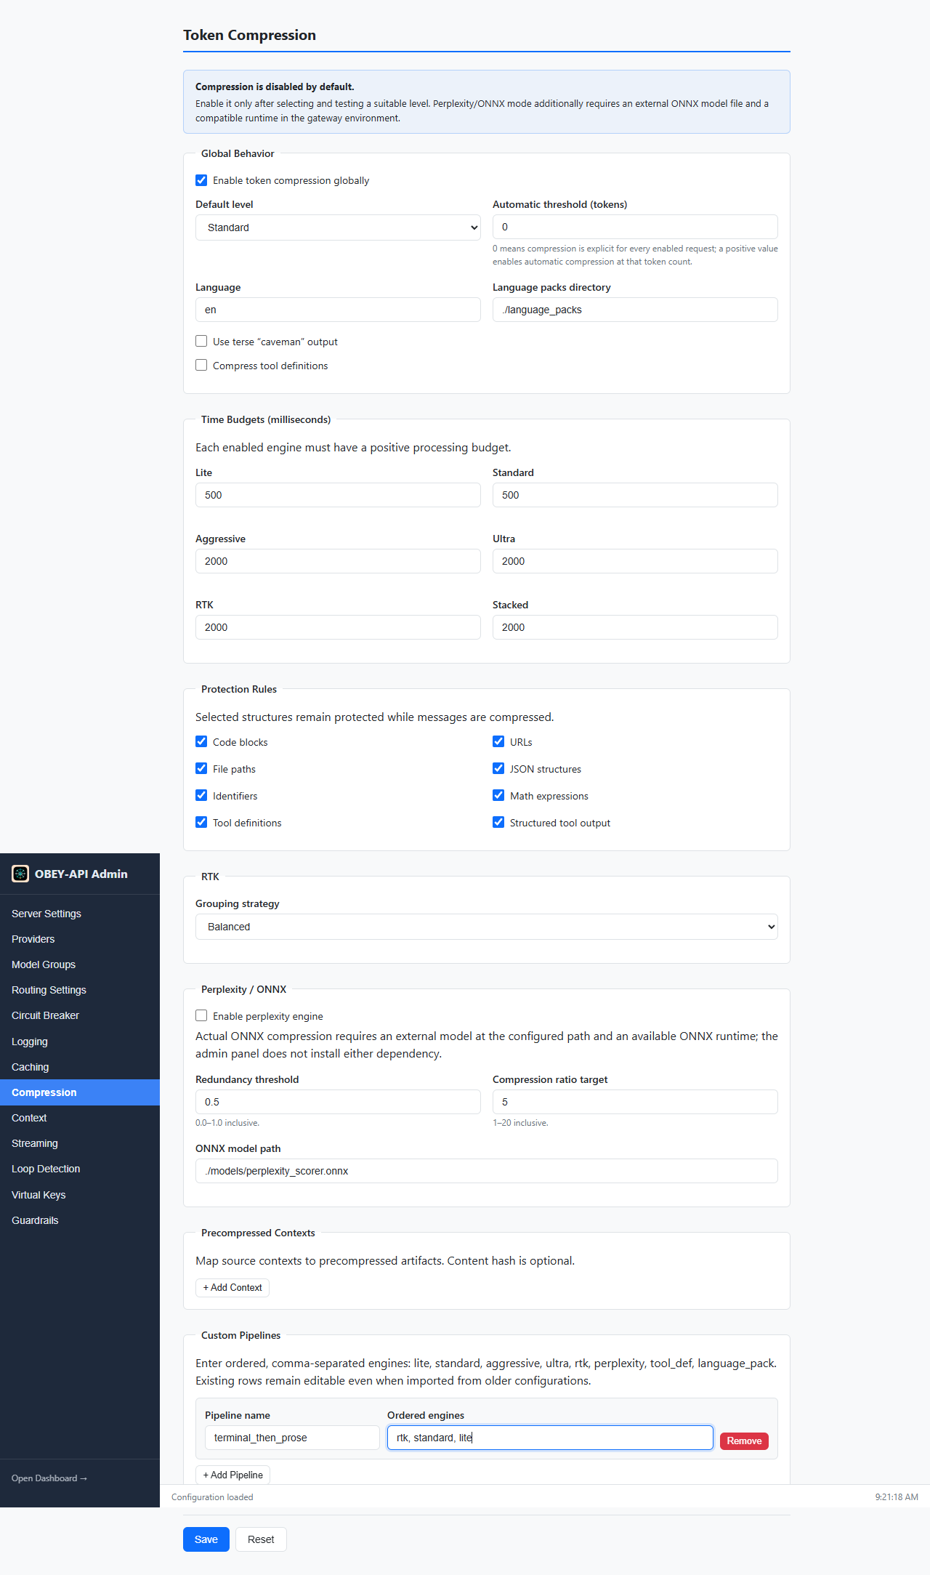Image resolution: width=930 pixels, height=1575 pixels.
Task: Open Circuit Breaker settings
Action: click(80, 1015)
